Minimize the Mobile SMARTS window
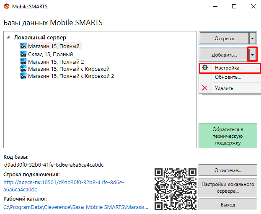The image size is (261, 214). tap(215, 6)
